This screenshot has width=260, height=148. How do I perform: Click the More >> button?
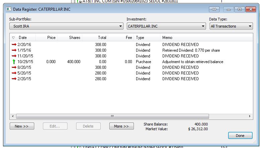pos(121,126)
